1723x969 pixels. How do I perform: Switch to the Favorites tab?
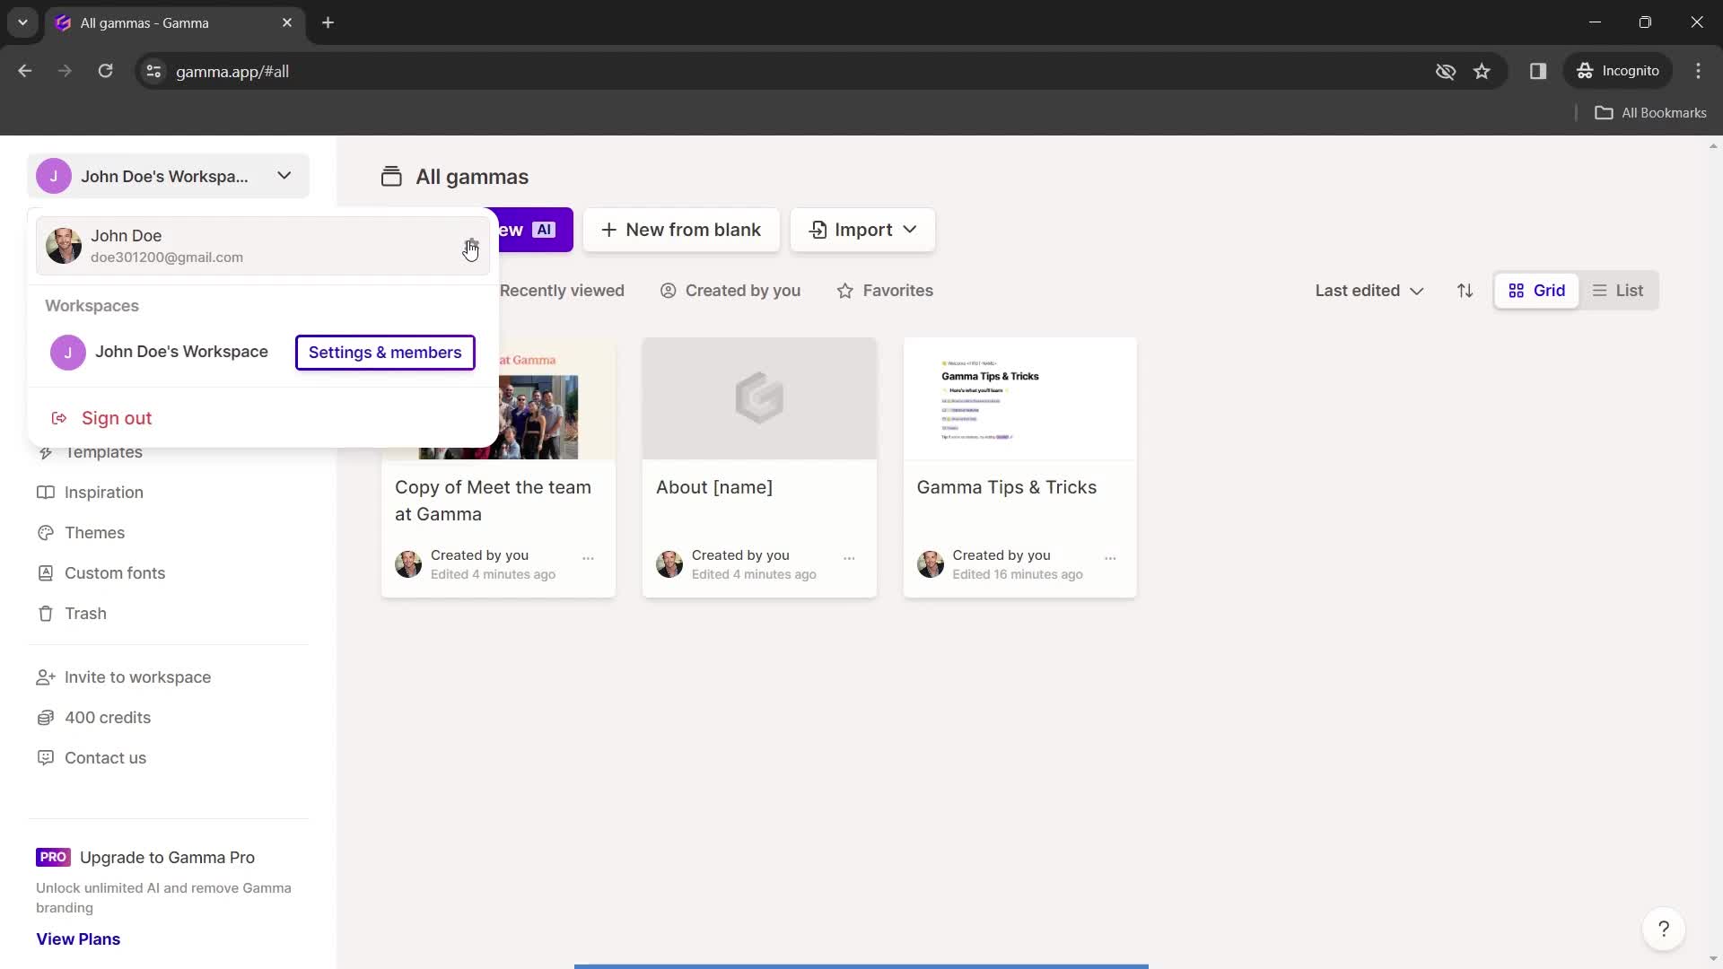[887, 290]
